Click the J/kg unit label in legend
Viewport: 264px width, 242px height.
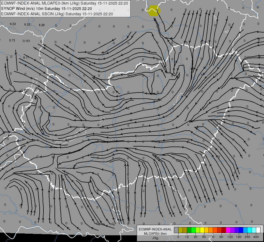(x=155, y=238)
